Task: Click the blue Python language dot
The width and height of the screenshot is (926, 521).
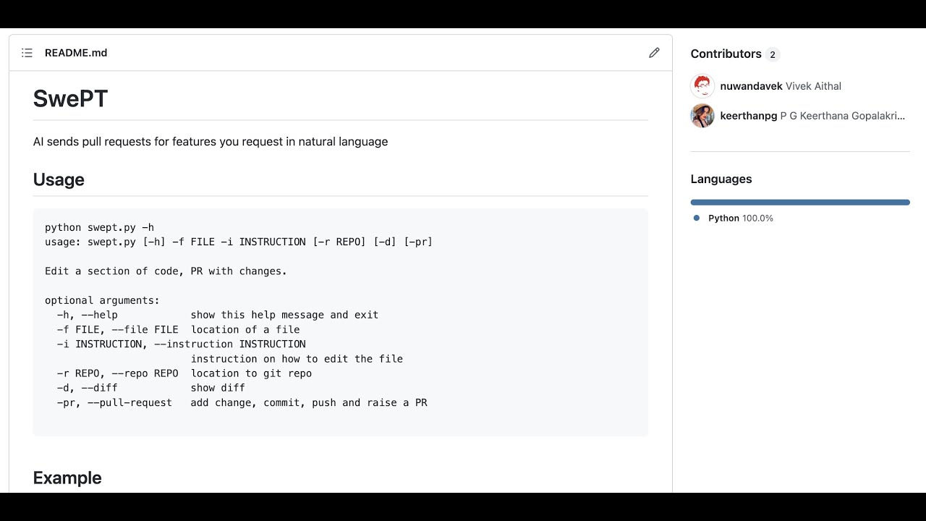Action: point(697,218)
